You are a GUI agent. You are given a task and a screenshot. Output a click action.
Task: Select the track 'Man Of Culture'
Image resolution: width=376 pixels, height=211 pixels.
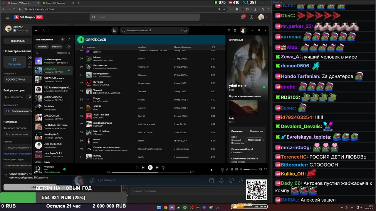150,132
